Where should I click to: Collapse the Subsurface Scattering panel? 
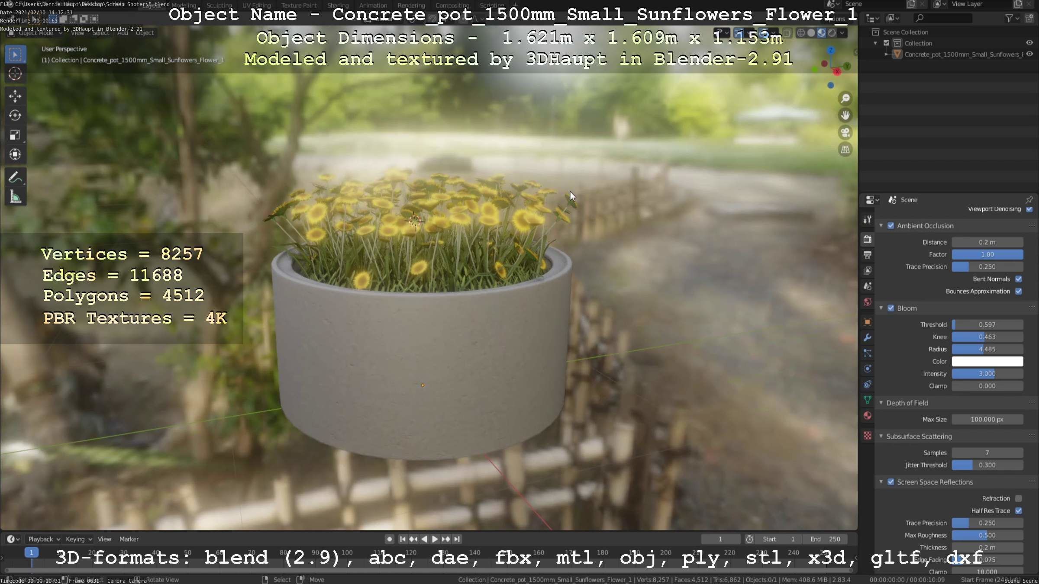point(881,436)
